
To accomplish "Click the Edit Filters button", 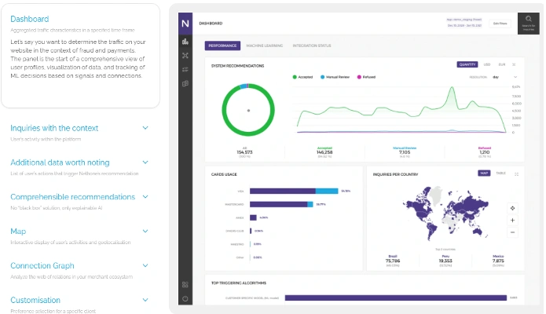I will coord(500,24).
